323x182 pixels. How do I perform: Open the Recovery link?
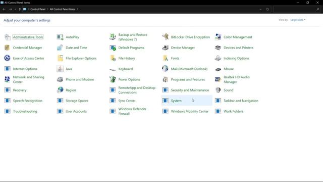click(x=20, y=90)
